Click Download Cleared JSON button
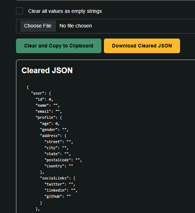 142,46
